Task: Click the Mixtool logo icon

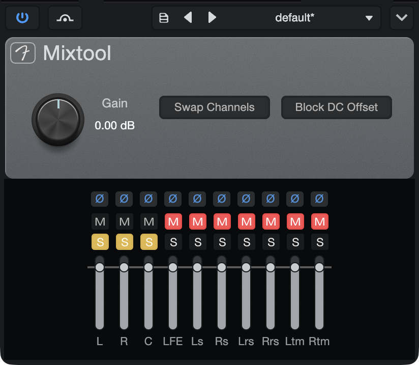Action: (23, 53)
